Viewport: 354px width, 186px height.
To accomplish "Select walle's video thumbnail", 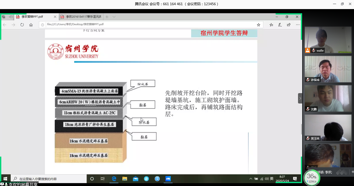I will 328,40.
